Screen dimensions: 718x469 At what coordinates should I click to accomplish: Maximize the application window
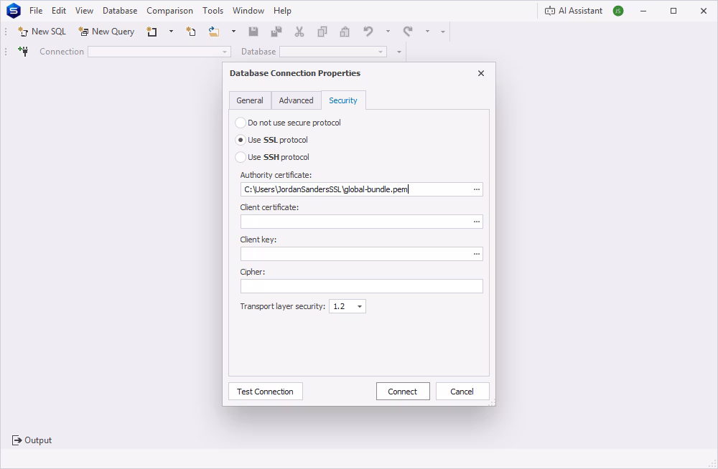(x=673, y=11)
